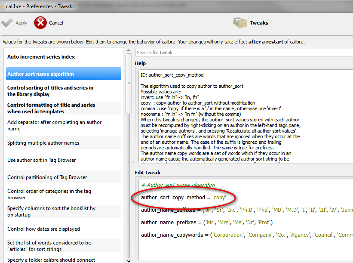Select Auto increment series index tweak
The height and width of the screenshot is (263, 353).
point(64,57)
